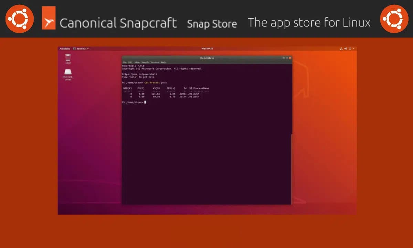Open the system menu dropdown arrow
This screenshot has width=413, height=248.
point(353,49)
